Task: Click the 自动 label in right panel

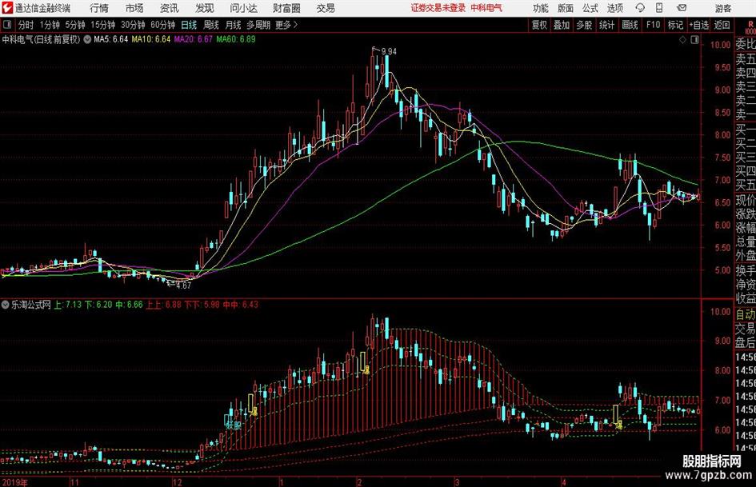Action: [x=746, y=315]
